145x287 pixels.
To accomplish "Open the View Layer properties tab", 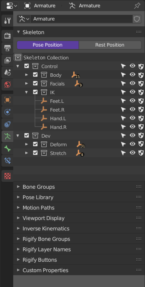I will 7,60.
